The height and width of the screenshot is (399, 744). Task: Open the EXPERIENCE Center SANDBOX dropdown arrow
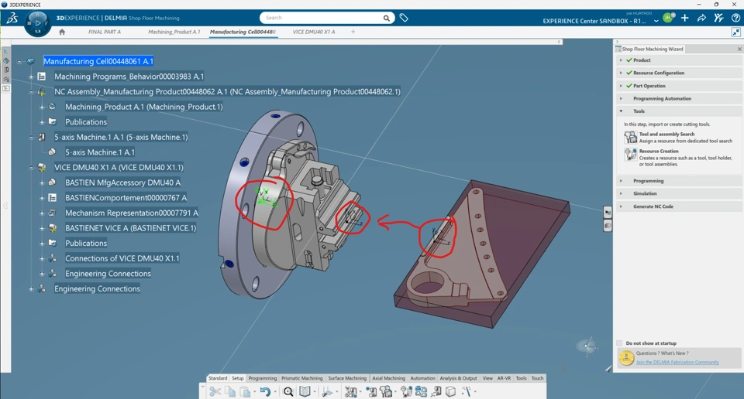656,21
